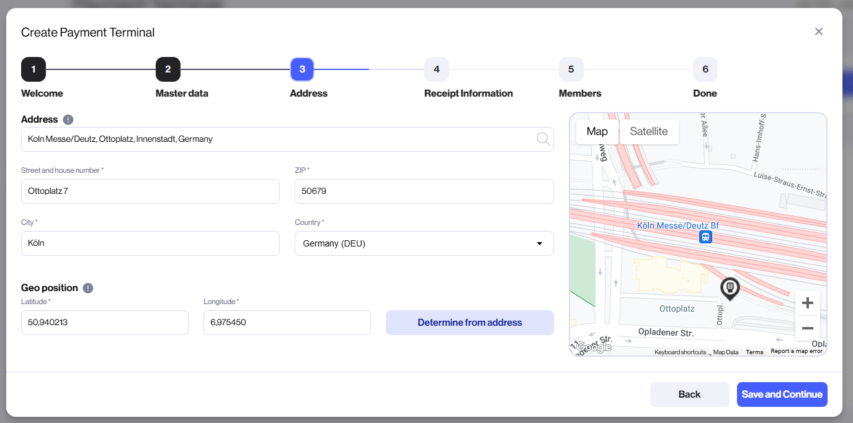The height and width of the screenshot is (423, 853).
Task: Jump to step 4 Receipt Information
Action: pos(437,69)
